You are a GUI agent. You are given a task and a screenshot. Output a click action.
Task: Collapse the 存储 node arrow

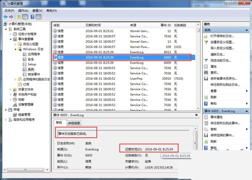click(x=6, y=110)
